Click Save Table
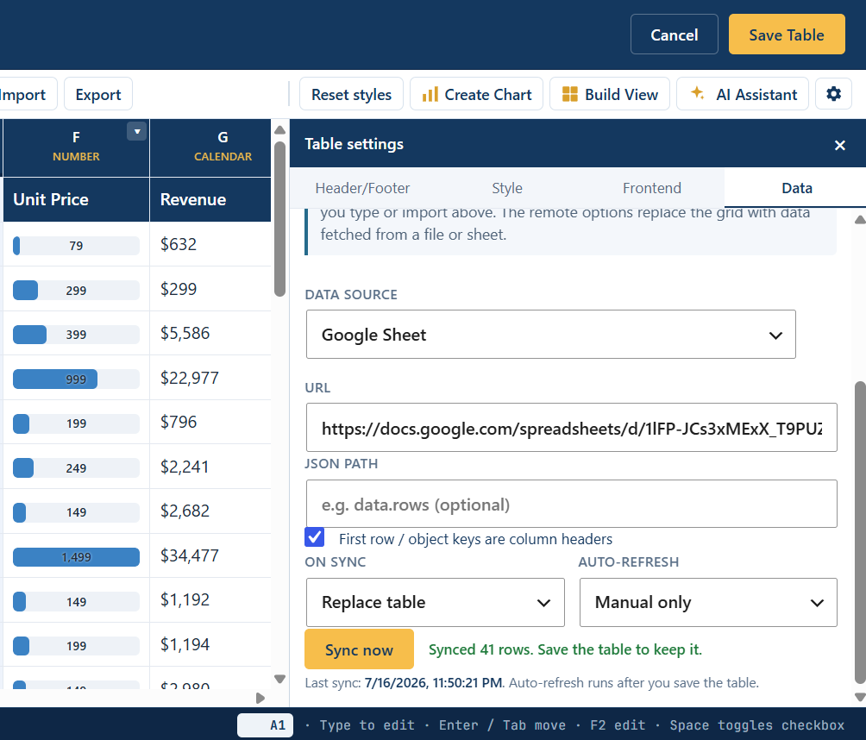 787,34
